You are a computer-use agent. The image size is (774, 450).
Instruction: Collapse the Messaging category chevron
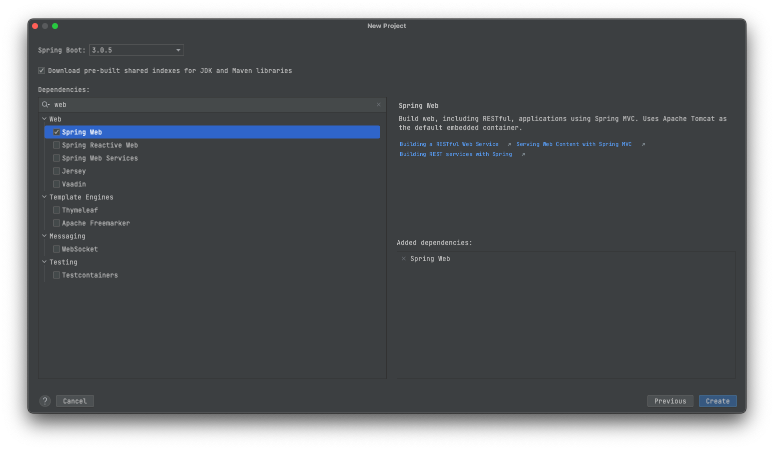point(44,236)
